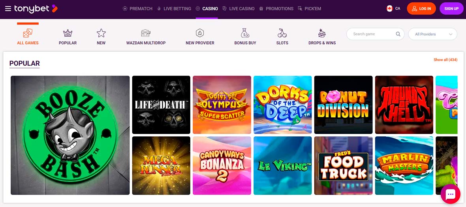Viewport: 466px width, 207px height.
Task: Click the Prematch soccer ball icon
Action: click(x=125, y=9)
